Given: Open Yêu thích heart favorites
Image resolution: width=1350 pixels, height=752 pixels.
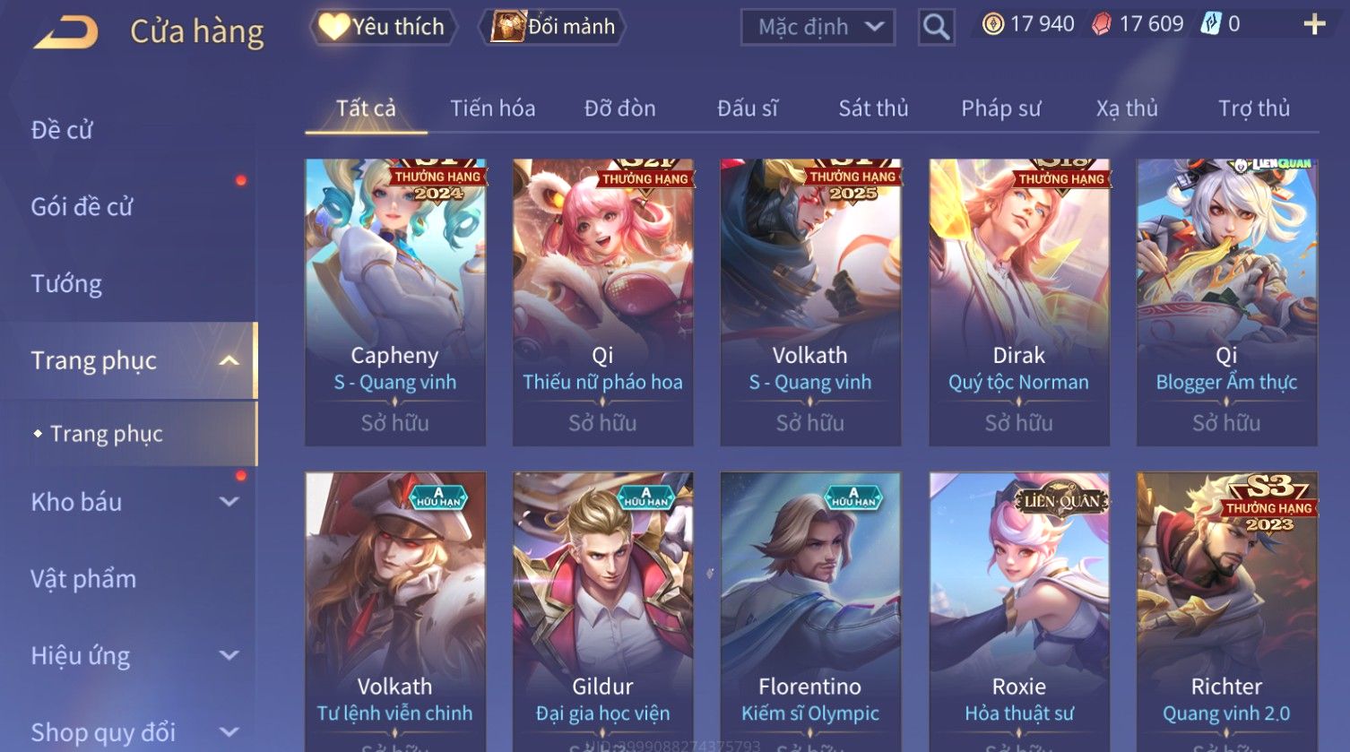Looking at the screenshot, I should point(383,27).
